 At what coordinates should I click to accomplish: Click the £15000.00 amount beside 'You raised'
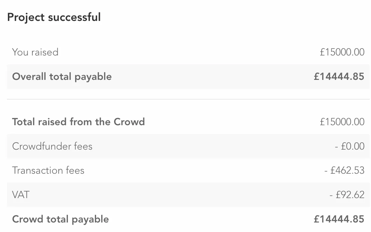[x=342, y=52]
